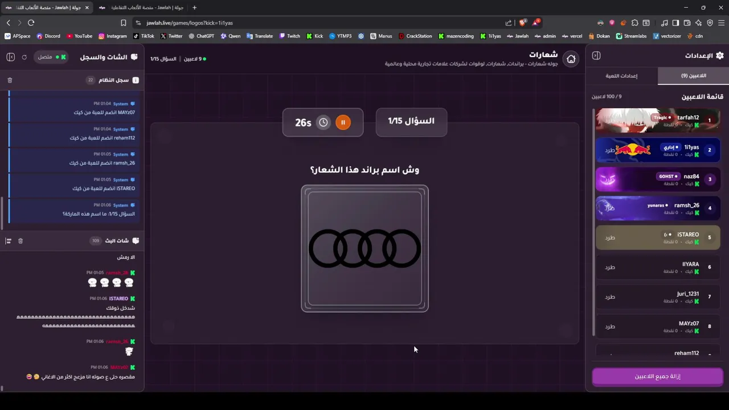Kick player iSTAREO
Image resolution: width=729 pixels, height=410 pixels.
[x=610, y=237]
